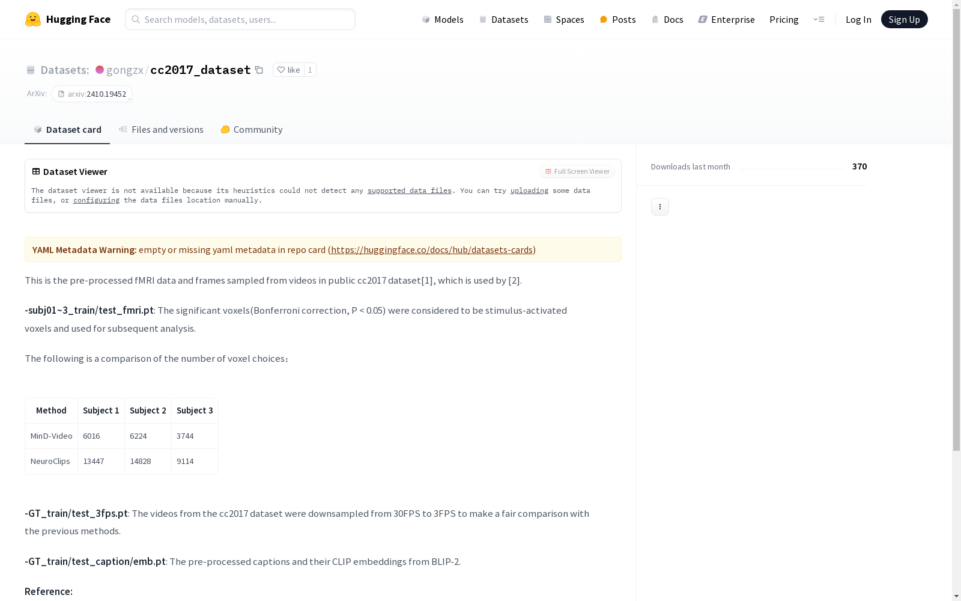The image size is (961, 601).
Task: Click Dataset Viewer table icon
Action: (36, 171)
